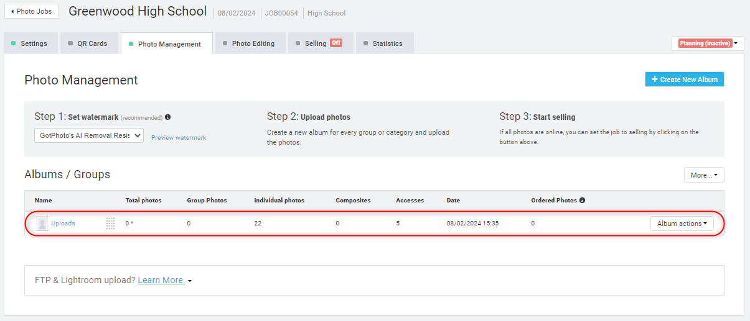Click the Accesses value 5
The image size is (750, 321).
(x=398, y=224)
